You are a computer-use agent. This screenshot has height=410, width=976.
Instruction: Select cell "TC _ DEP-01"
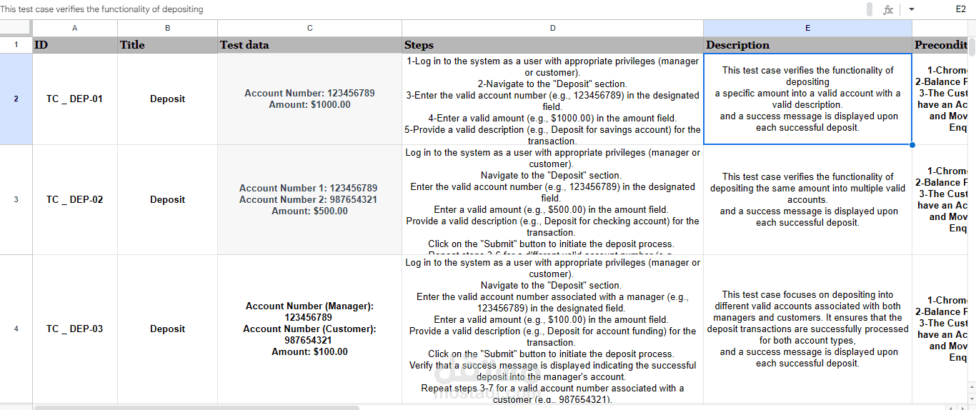75,99
